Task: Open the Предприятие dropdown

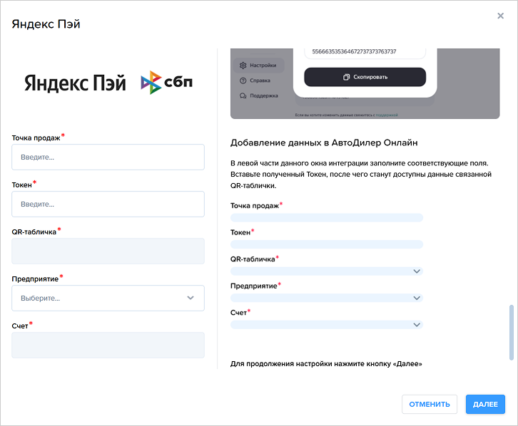Action: [108, 298]
